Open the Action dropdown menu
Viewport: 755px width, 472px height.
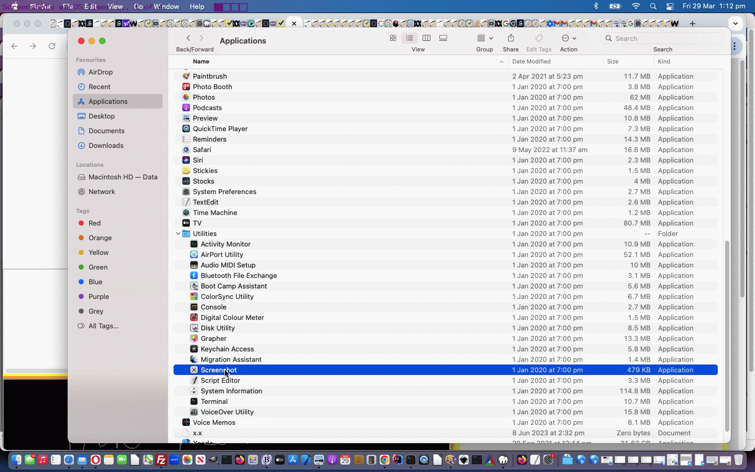[569, 38]
